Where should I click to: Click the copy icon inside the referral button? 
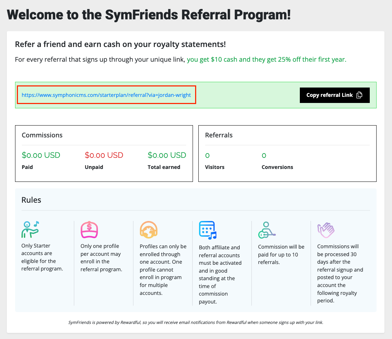tap(359, 95)
